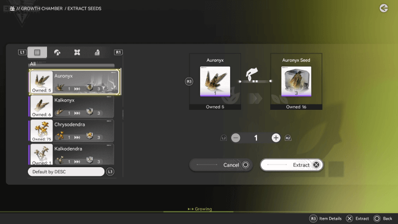
Task: Click the R3 item details prompt beside Auronyx
Action: (189, 81)
